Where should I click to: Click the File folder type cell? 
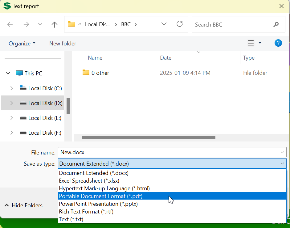click(255, 73)
